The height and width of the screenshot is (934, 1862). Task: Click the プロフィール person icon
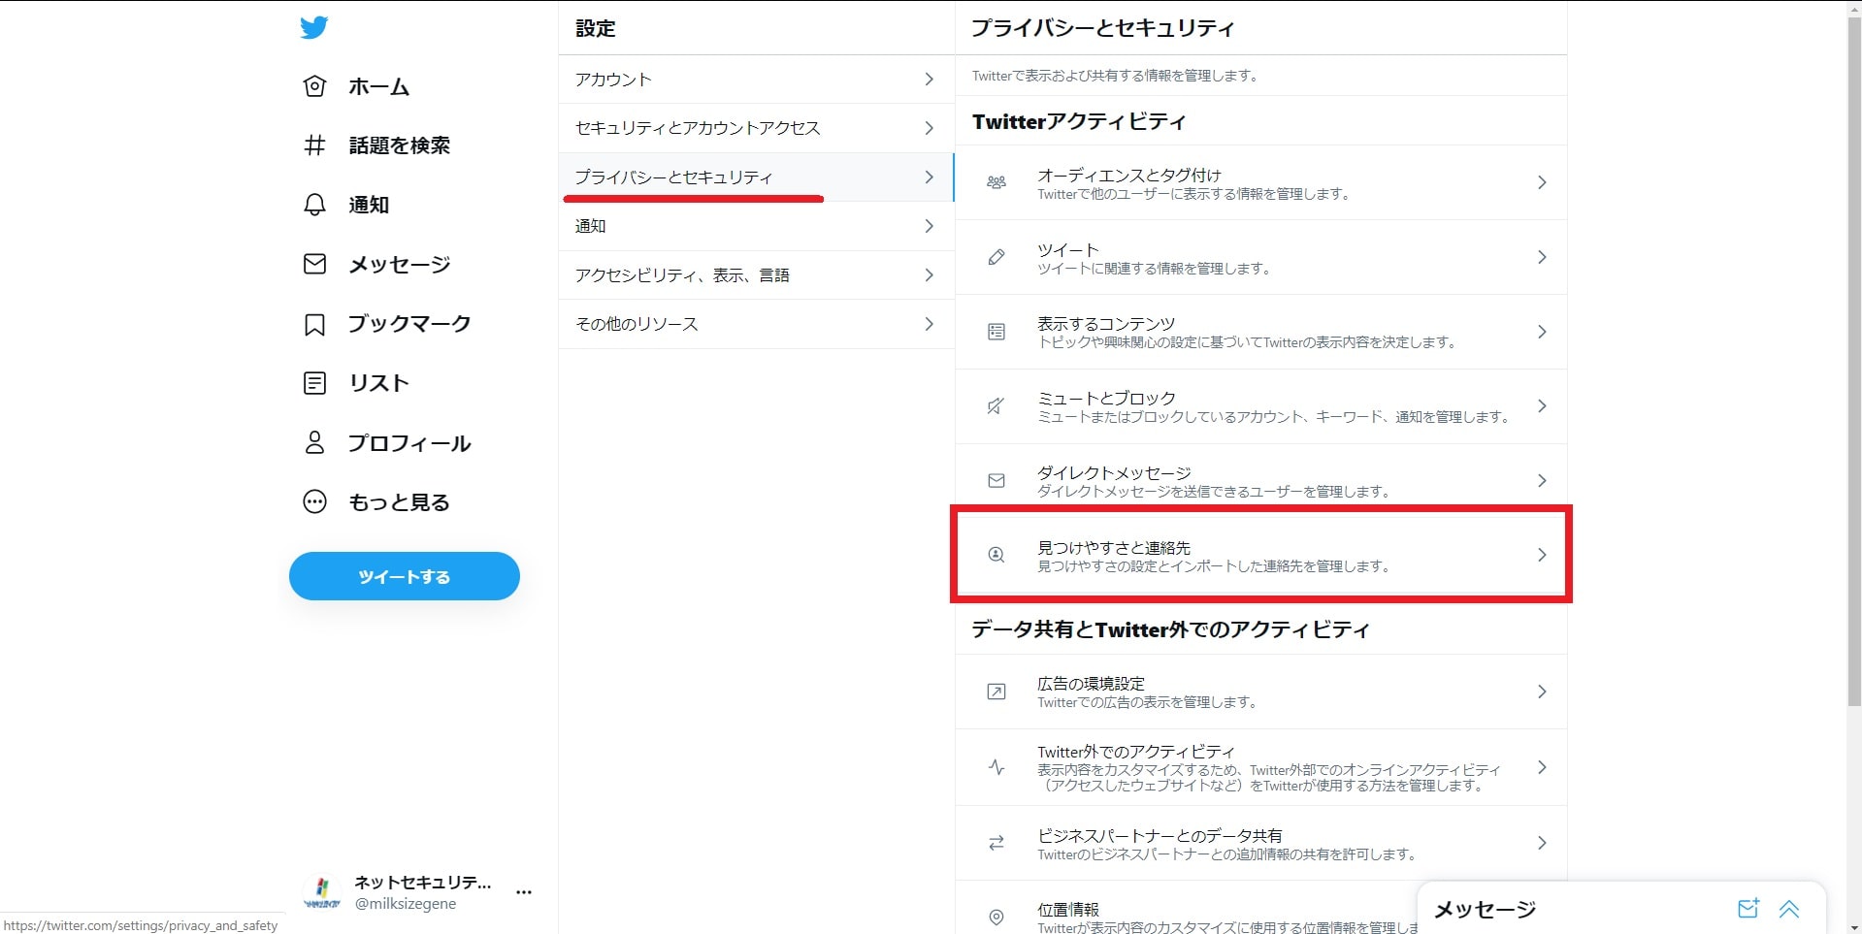(x=314, y=442)
